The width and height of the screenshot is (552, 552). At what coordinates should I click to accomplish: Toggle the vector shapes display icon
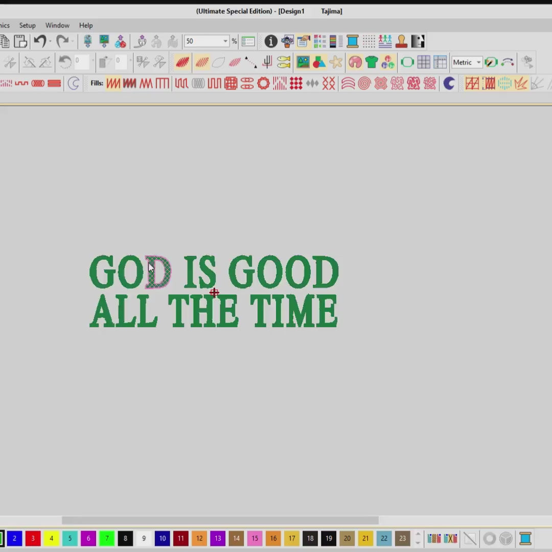[x=319, y=62]
